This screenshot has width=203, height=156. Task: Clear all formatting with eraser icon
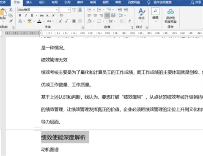62,15
